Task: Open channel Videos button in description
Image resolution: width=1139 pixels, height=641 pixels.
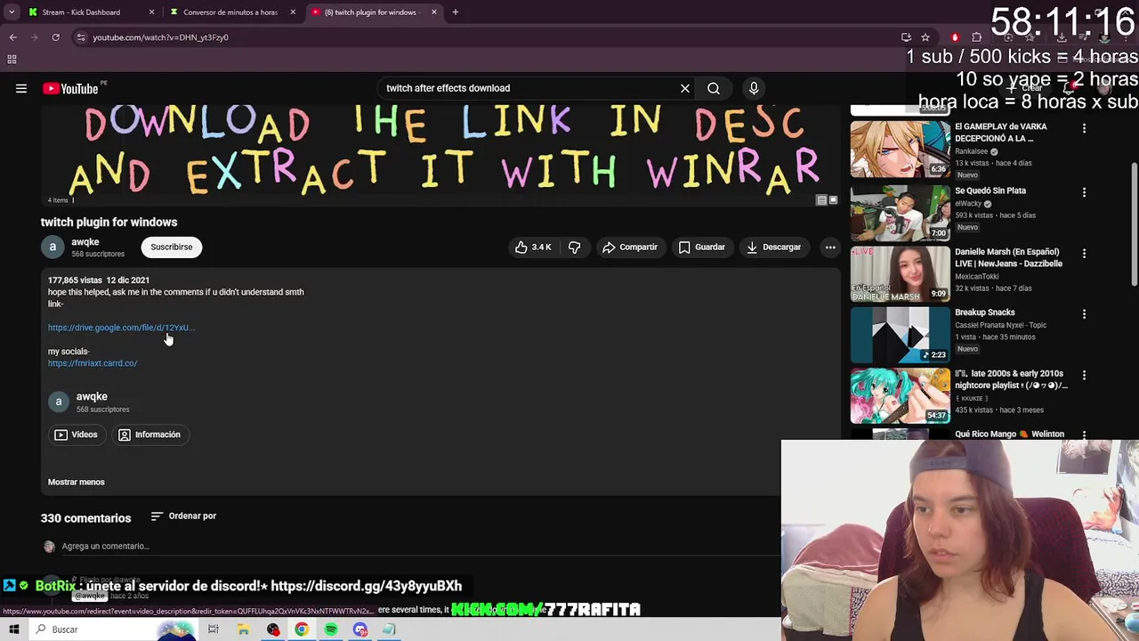Action: coord(76,434)
